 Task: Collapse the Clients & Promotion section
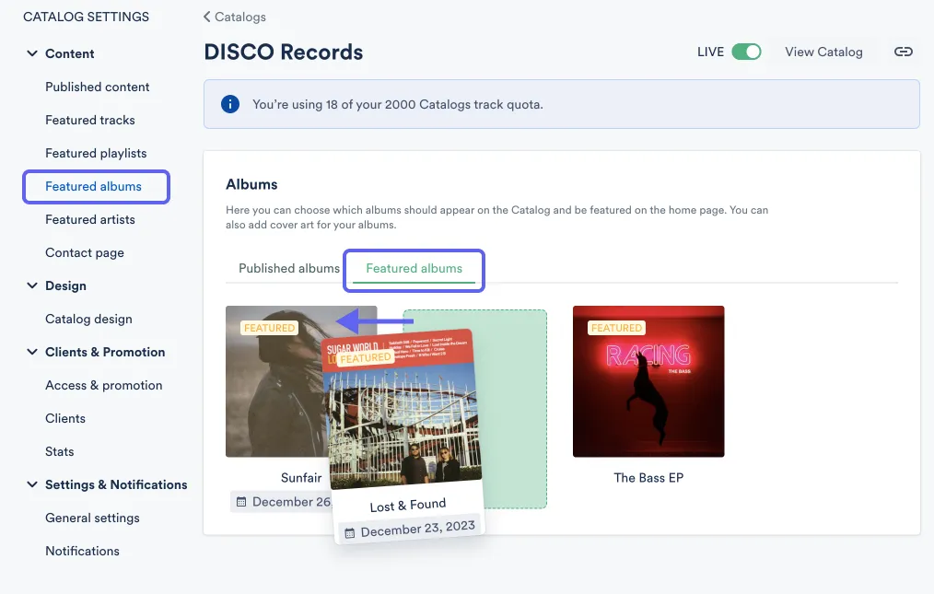click(x=31, y=352)
